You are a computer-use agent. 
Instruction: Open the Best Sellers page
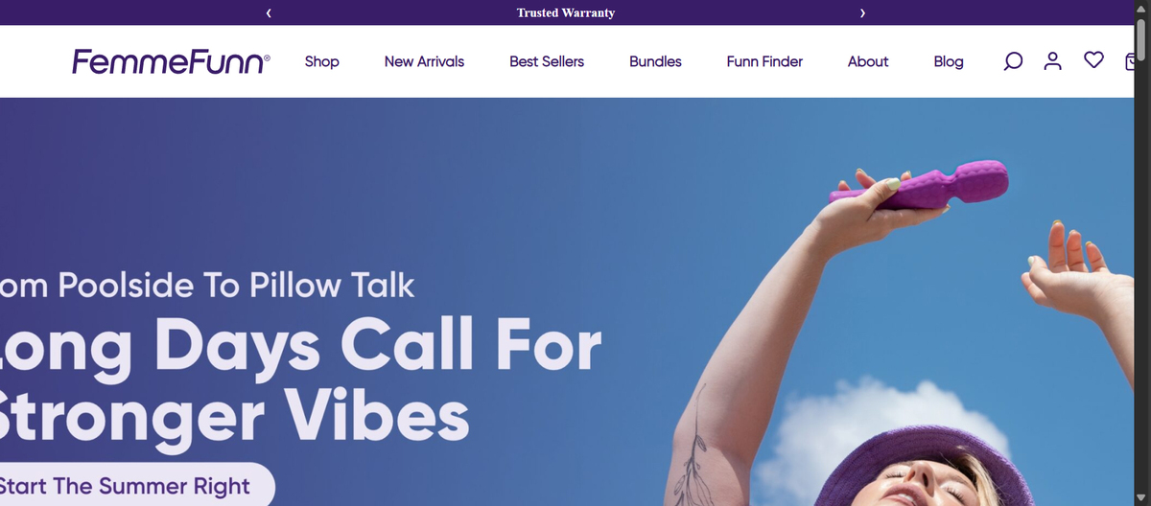(x=547, y=61)
